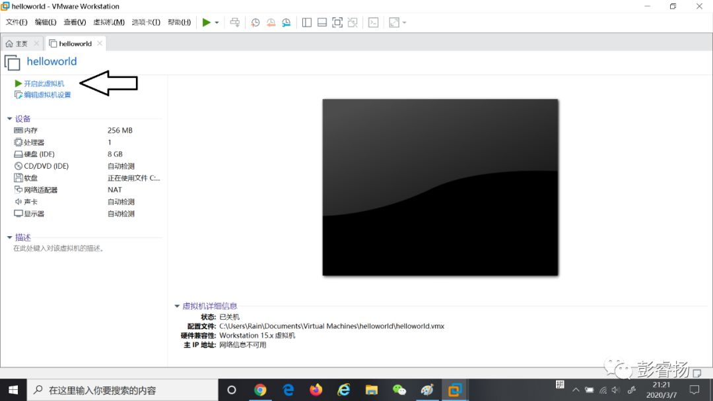
Task: Click the stretch guest display icon
Action: tap(394, 22)
